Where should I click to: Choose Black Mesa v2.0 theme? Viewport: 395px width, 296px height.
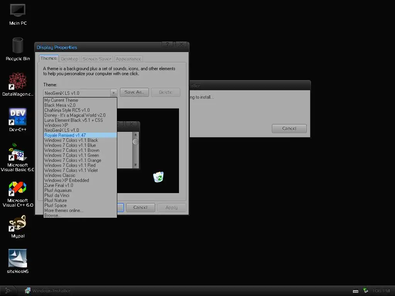80,105
